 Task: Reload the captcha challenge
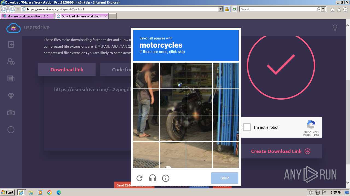coord(139,178)
